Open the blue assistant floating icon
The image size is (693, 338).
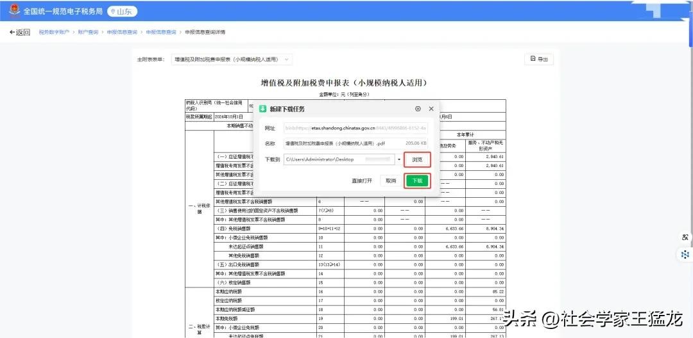[x=685, y=254]
